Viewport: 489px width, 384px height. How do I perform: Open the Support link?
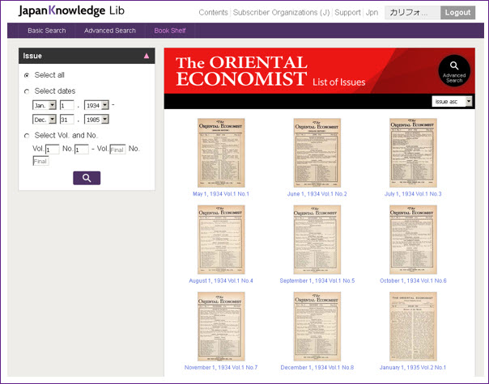[347, 12]
